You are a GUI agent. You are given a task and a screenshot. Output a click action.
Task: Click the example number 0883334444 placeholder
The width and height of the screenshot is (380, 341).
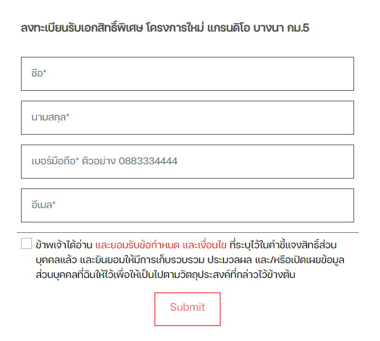[148, 161]
